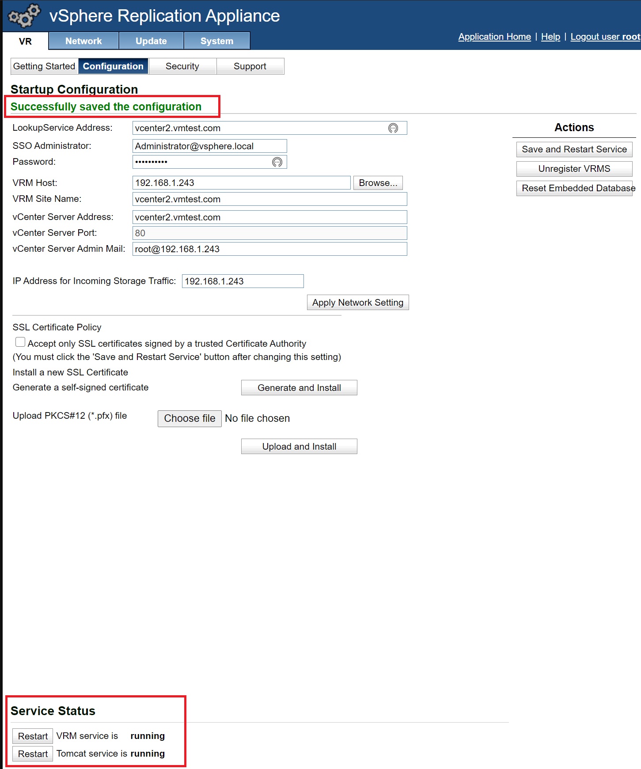Viewport: 641px width, 769px height.
Task: Toggle accept only trusted CA certificates checkbox
Action: (x=20, y=342)
